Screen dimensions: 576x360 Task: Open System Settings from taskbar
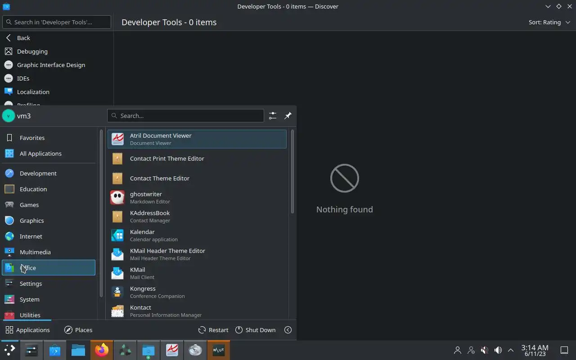pos(31,350)
